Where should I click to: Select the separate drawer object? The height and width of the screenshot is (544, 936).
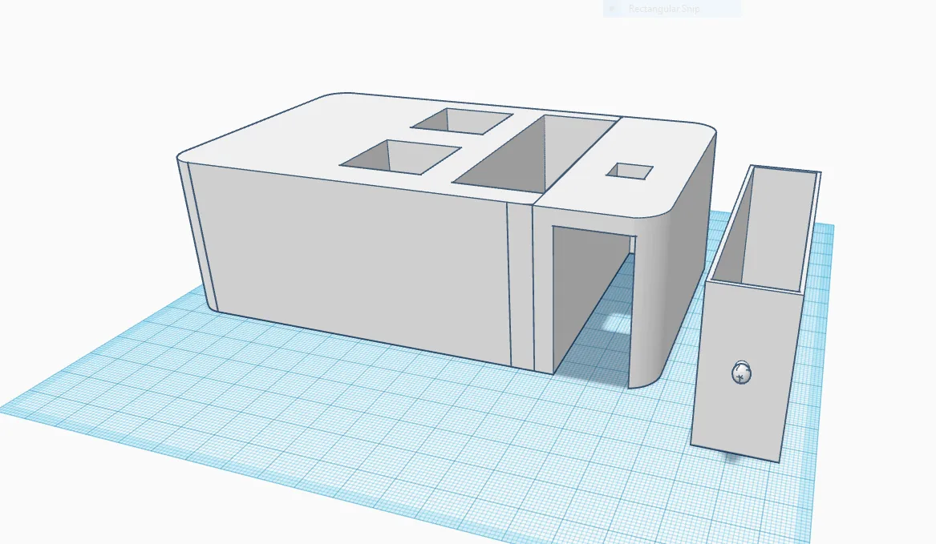tap(757, 313)
